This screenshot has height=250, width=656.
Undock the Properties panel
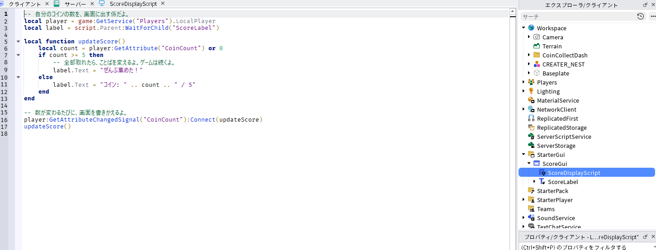(x=645, y=237)
